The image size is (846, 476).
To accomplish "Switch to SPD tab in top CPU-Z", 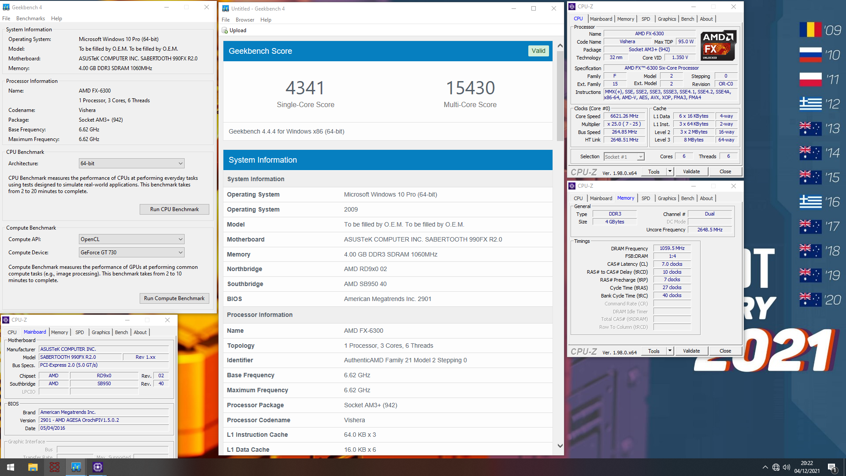I will click(x=646, y=19).
